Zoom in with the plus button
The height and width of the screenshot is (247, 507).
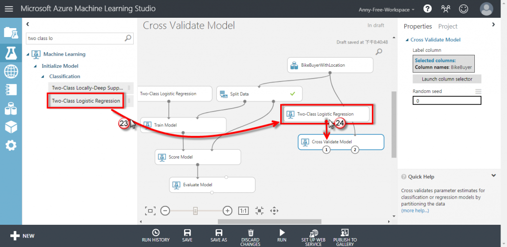click(228, 211)
